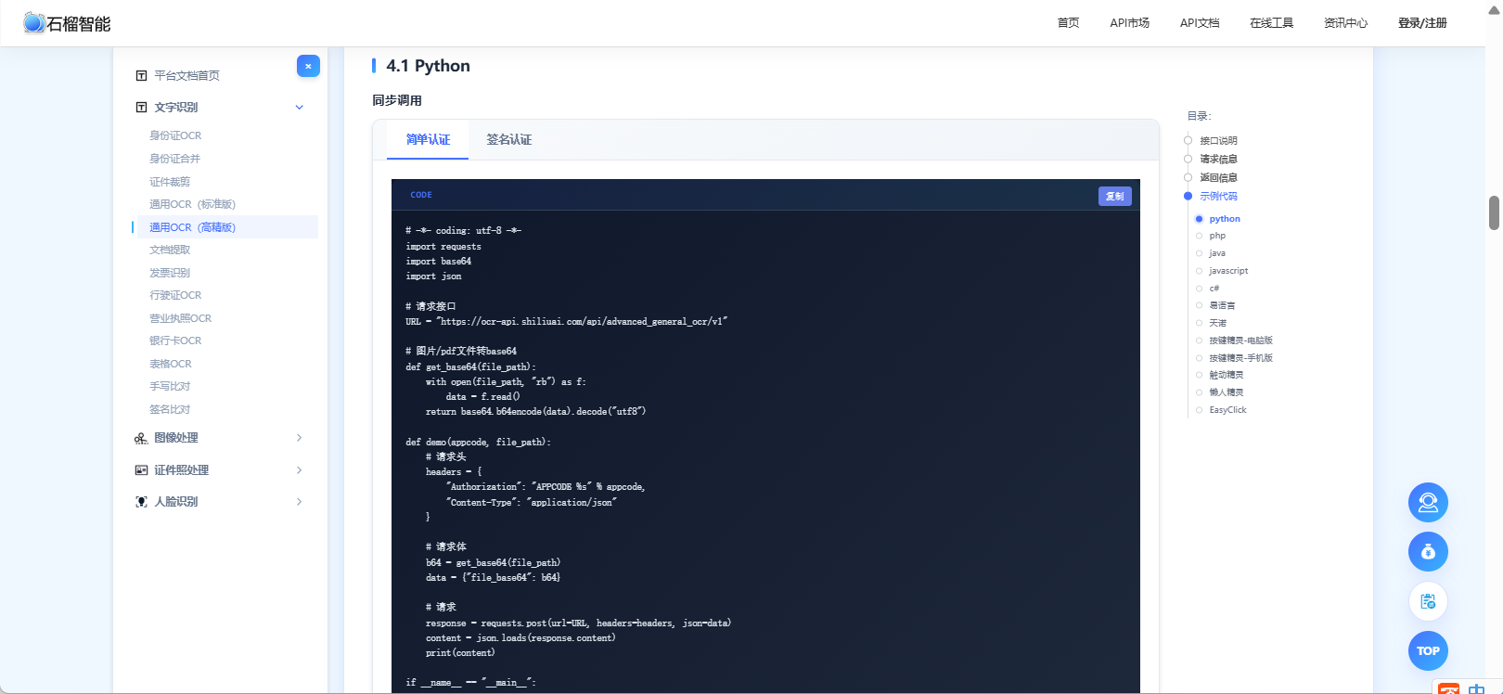Viewport: 1503px width, 694px height.
Task: Select 懒人精灵 in the code examples list
Action: [x=1226, y=392]
